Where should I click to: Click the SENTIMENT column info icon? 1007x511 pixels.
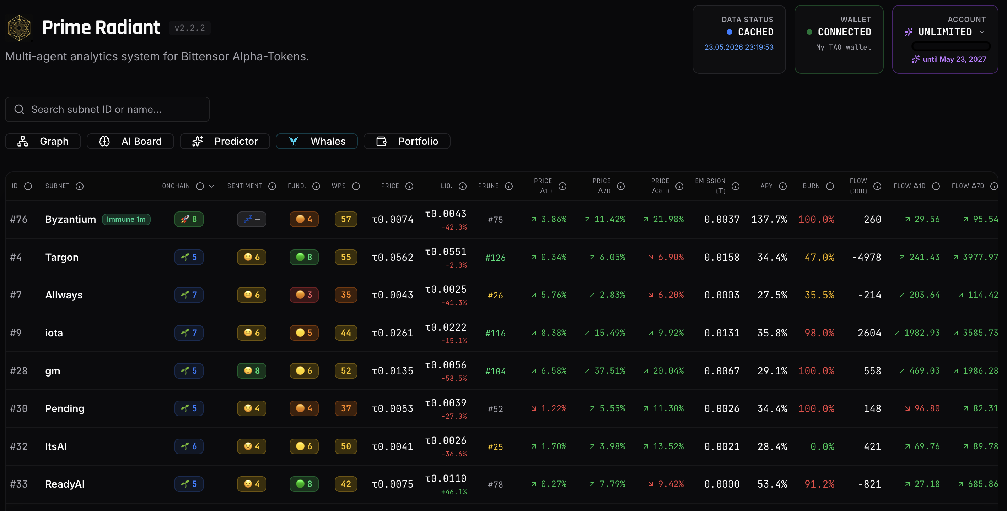pyautogui.click(x=272, y=186)
